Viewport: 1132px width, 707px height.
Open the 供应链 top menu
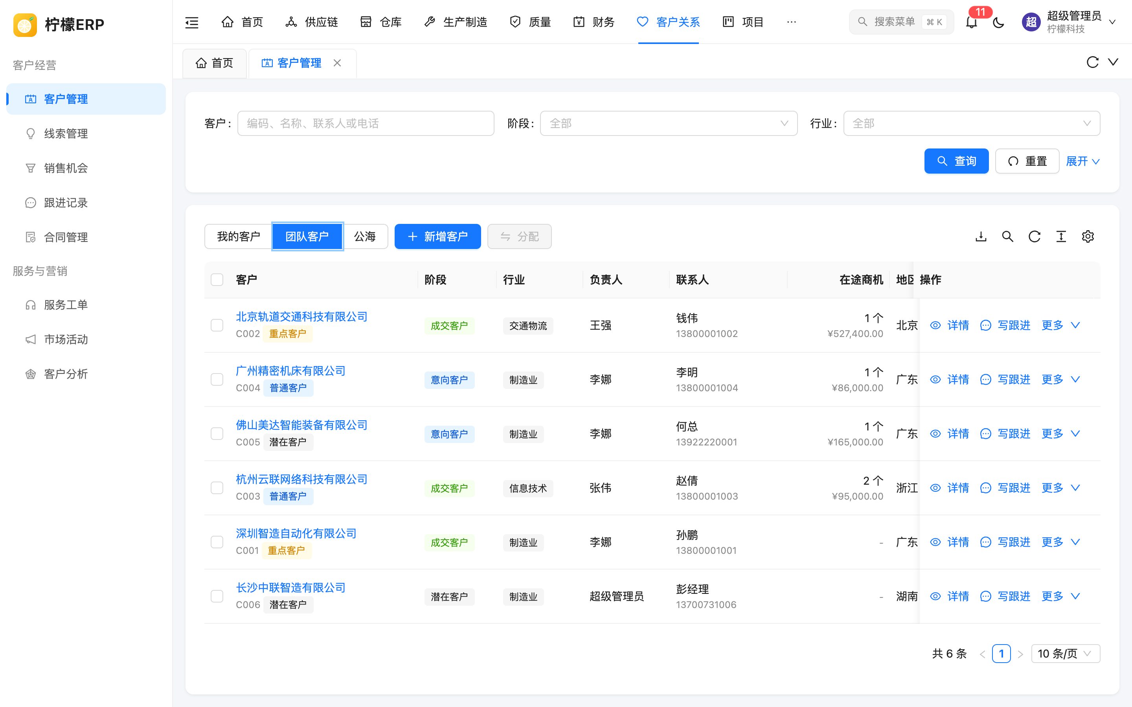pos(312,22)
